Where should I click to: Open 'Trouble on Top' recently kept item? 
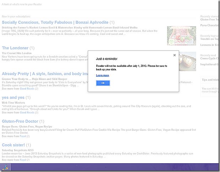coord(209,39)
